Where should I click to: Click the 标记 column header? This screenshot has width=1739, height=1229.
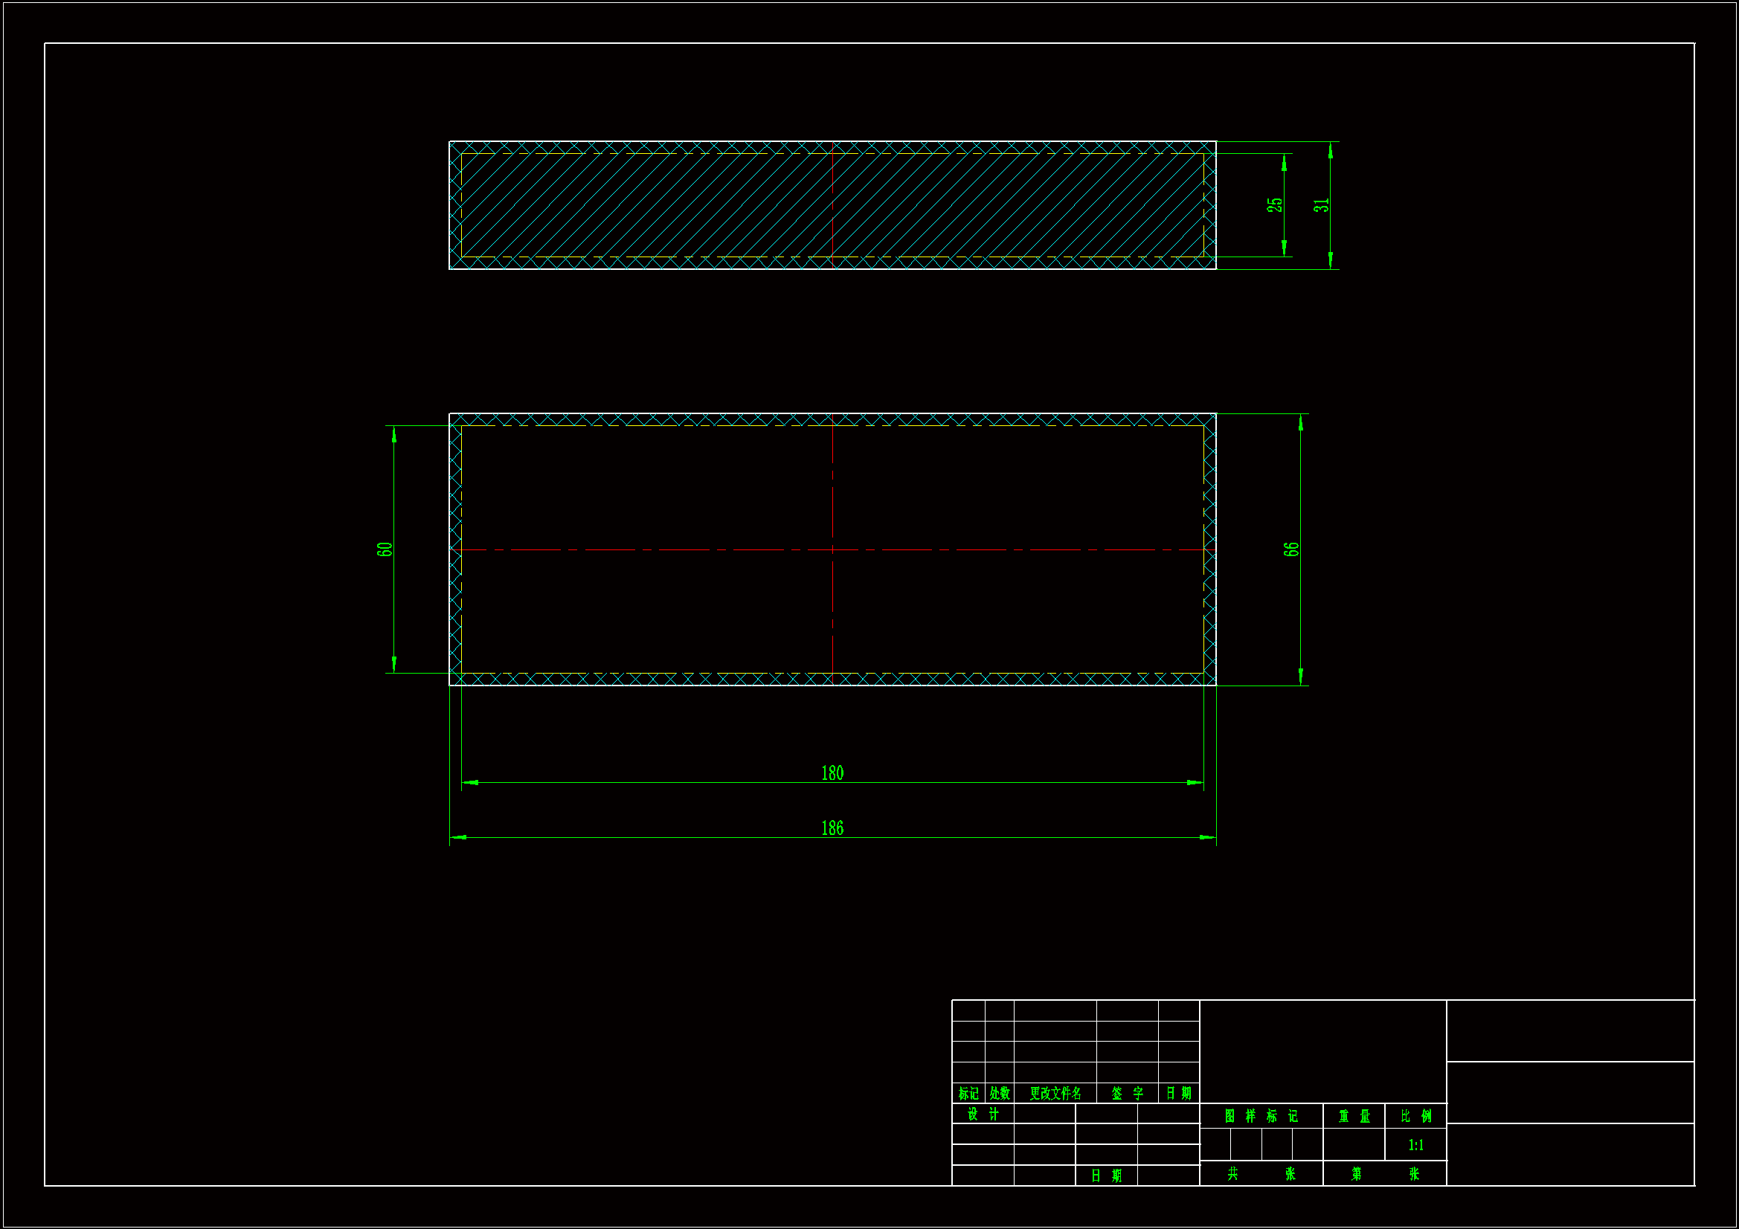pyautogui.click(x=968, y=1093)
